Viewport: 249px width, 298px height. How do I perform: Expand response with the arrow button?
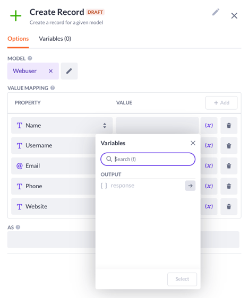[x=190, y=186]
